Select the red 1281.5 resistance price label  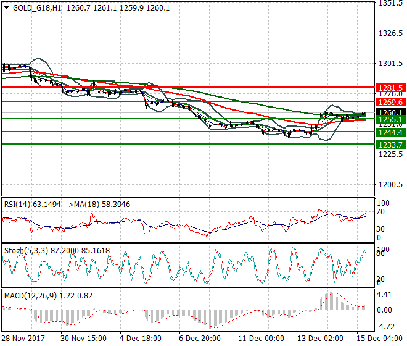tap(390, 88)
